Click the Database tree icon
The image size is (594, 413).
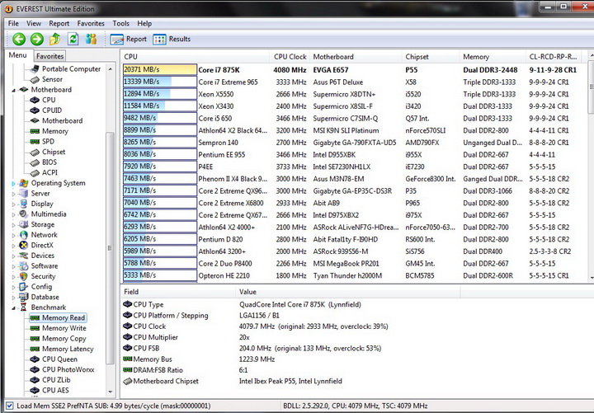tap(24, 297)
